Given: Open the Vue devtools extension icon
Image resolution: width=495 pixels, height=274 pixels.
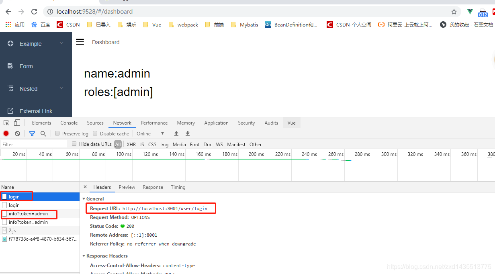Looking at the screenshot, I should [470, 12].
